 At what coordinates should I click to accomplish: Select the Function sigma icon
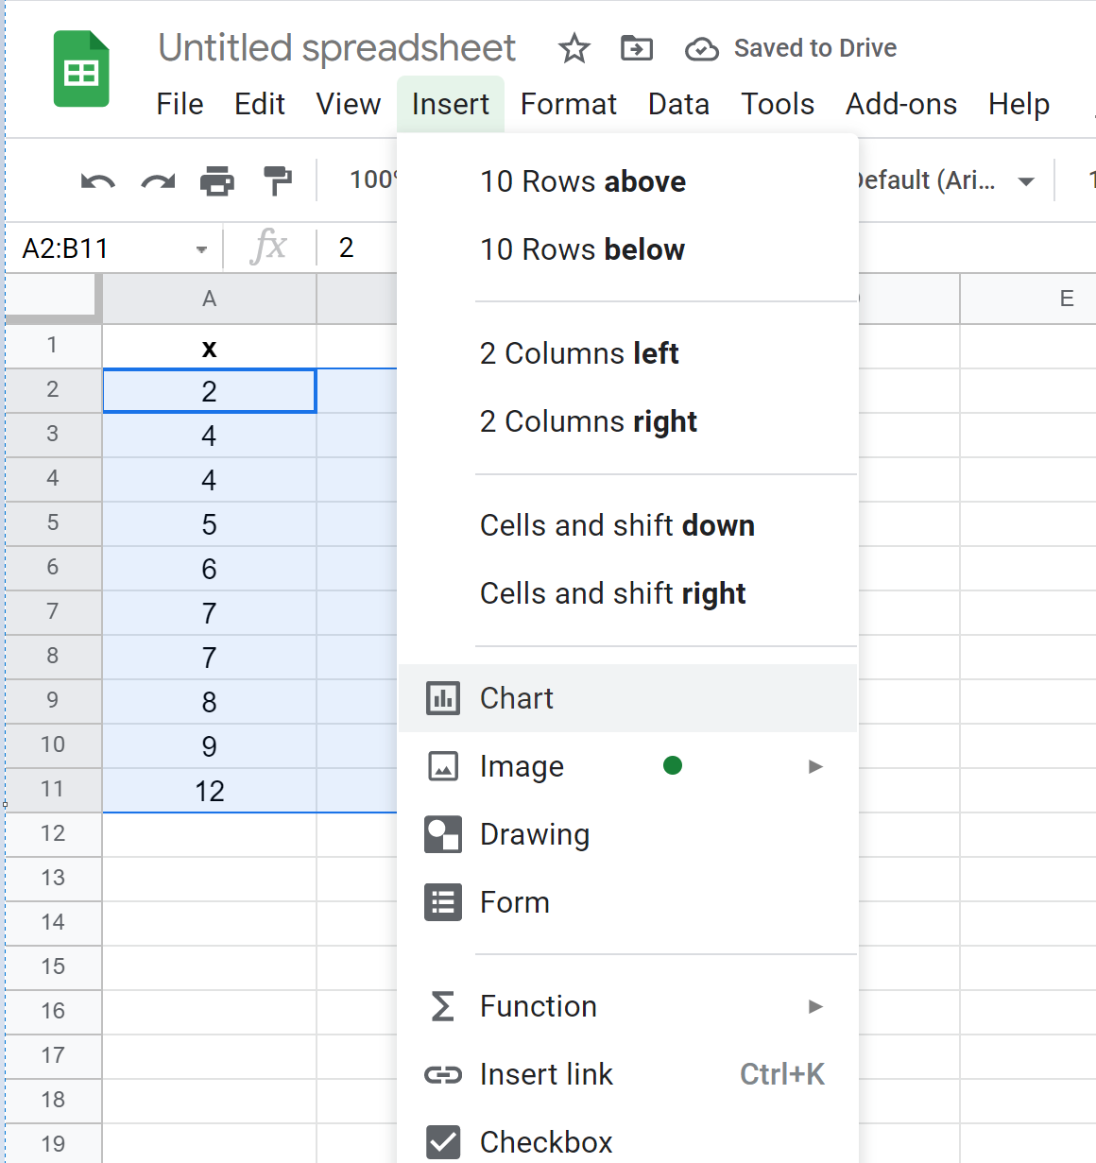click(442, 1006)
